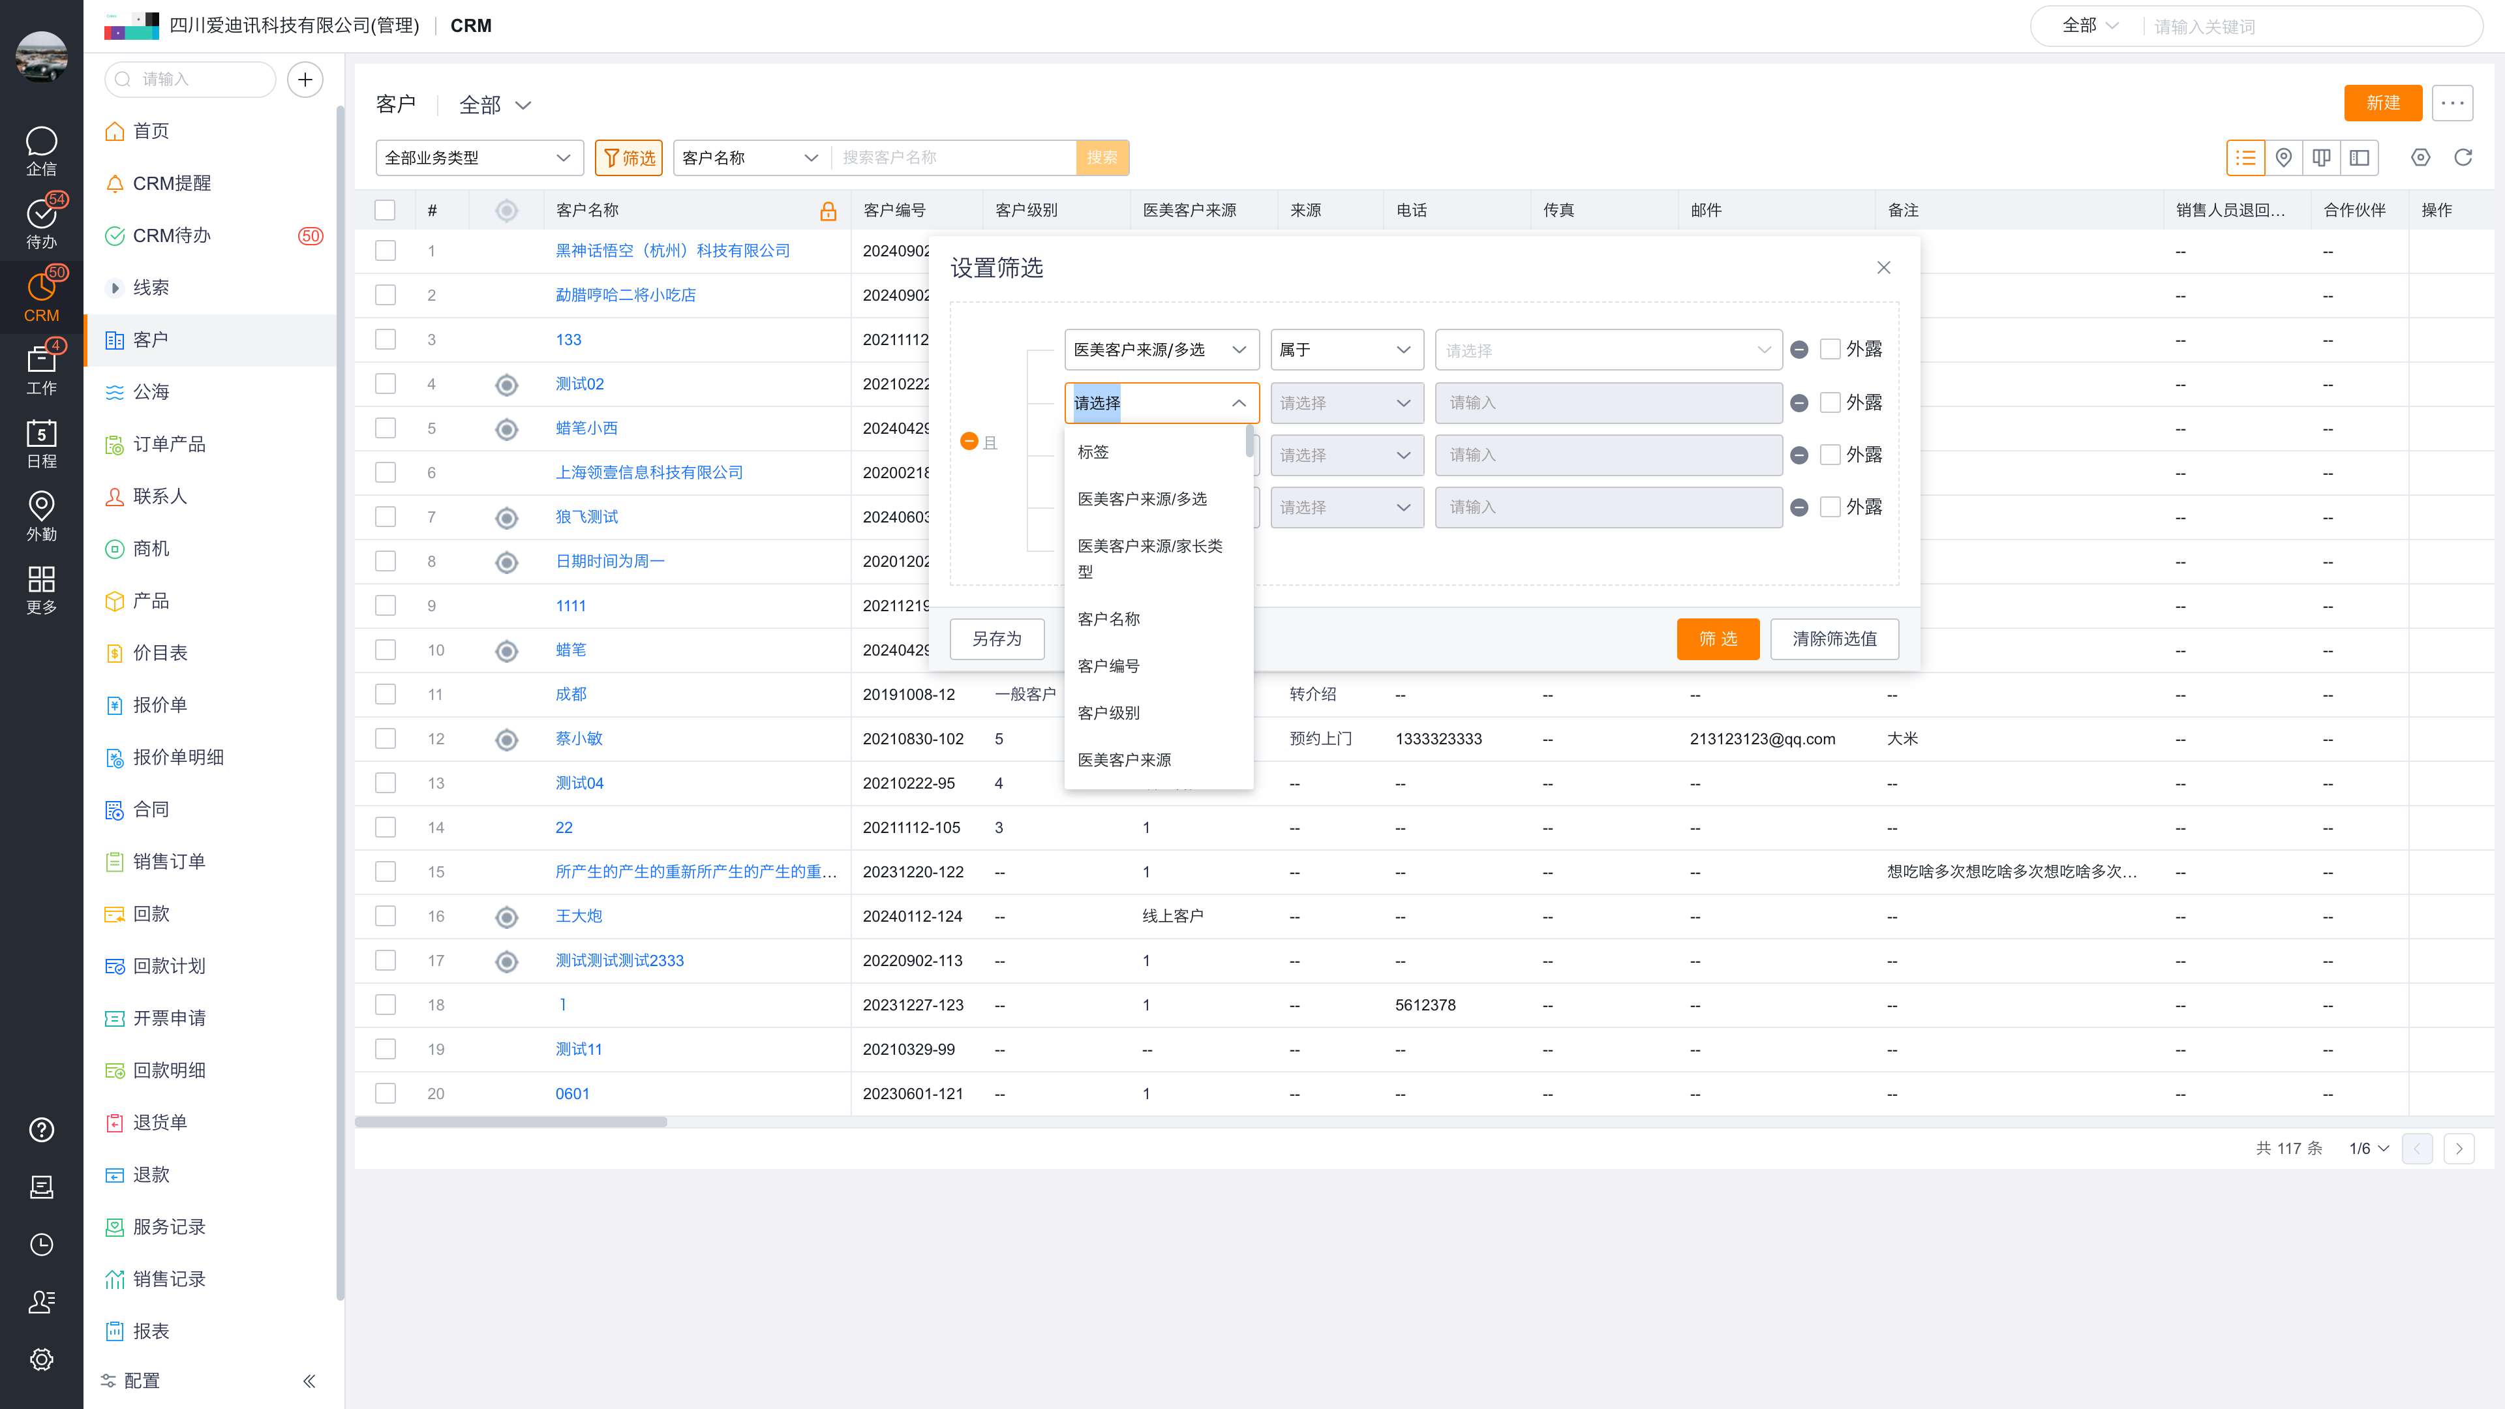This screenshot has width=2505, height=1409.
Task: Click the lock icon in 客户名称 header
Action: click(828, 211)
